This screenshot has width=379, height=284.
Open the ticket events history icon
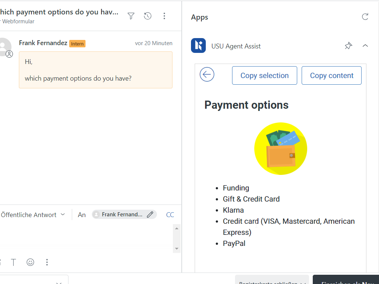point(148,16)
